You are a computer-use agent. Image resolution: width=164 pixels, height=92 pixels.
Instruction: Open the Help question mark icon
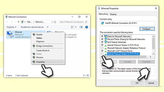click(87, 27)
